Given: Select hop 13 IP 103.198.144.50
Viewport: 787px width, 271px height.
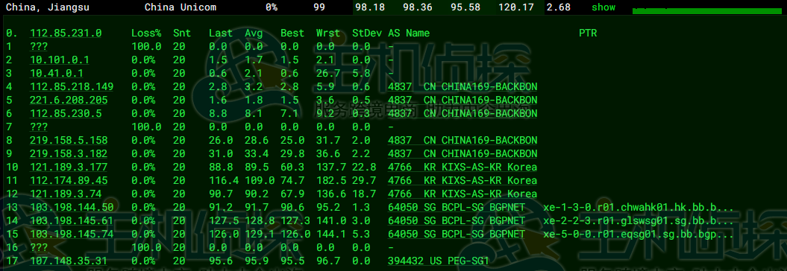Looking at the screenshot, I should pyautogui.click(x=72, y=207).
